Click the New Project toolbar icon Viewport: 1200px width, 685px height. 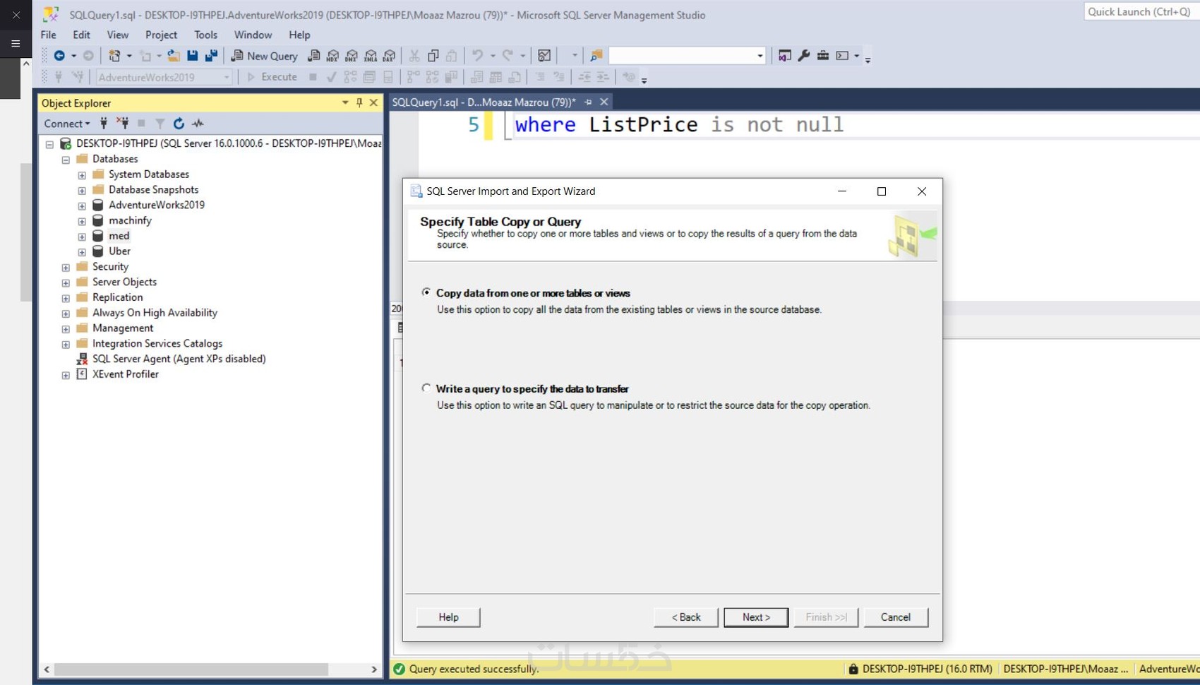pyautogui.click(x=114, y=56)
